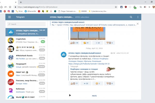
Task: Mute the channel using the MUTE button
Action: (94, 96)
